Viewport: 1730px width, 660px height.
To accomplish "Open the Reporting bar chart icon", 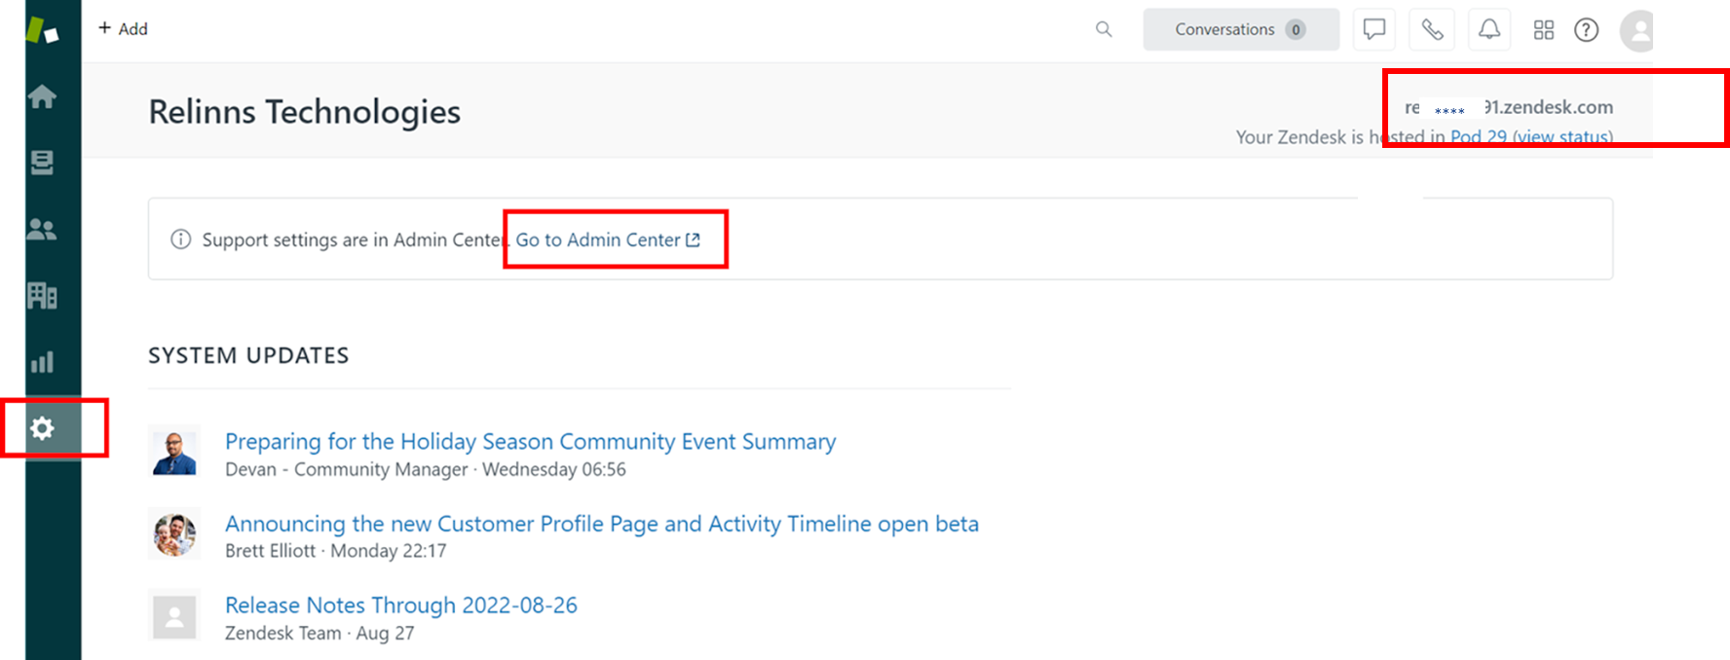I will click(x=42, y=362).
